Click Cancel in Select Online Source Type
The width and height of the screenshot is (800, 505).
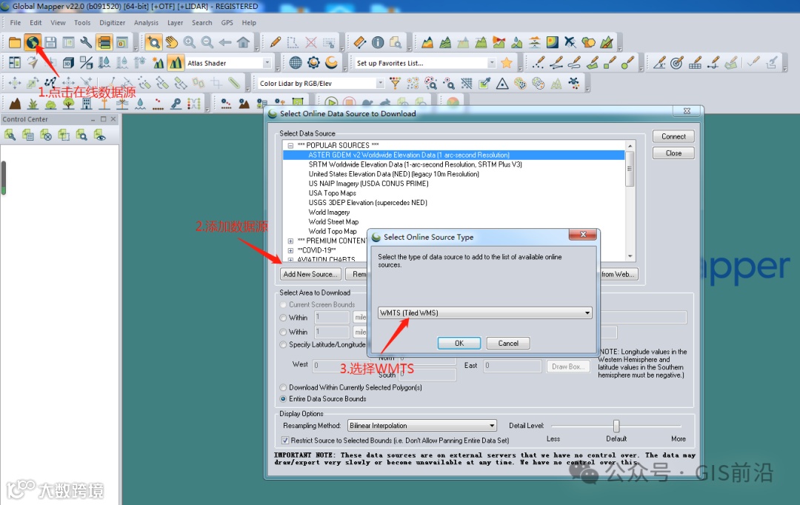pos(508,344)
